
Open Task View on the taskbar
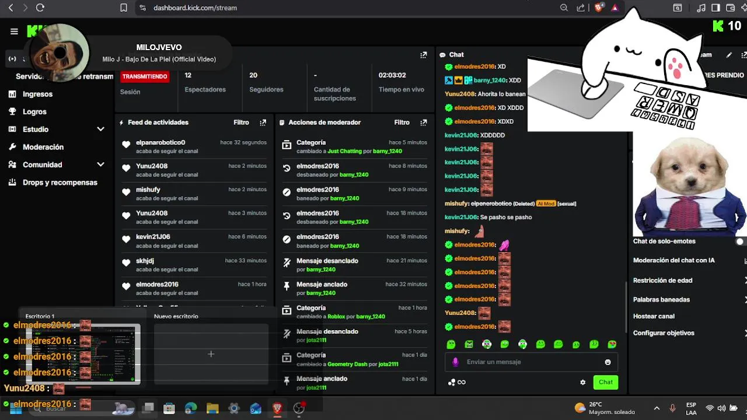point(149,408)
